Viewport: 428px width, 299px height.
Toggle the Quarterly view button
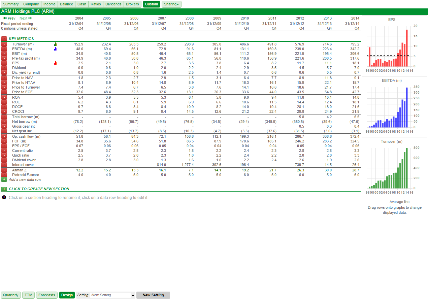pos(11,295)
